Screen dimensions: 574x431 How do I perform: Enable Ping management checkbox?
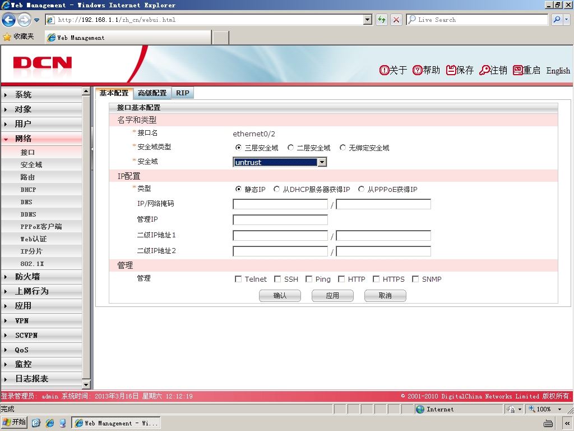tap(309, 279)
